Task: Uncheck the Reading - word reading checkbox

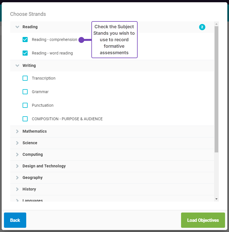Action: coord(25,53)
